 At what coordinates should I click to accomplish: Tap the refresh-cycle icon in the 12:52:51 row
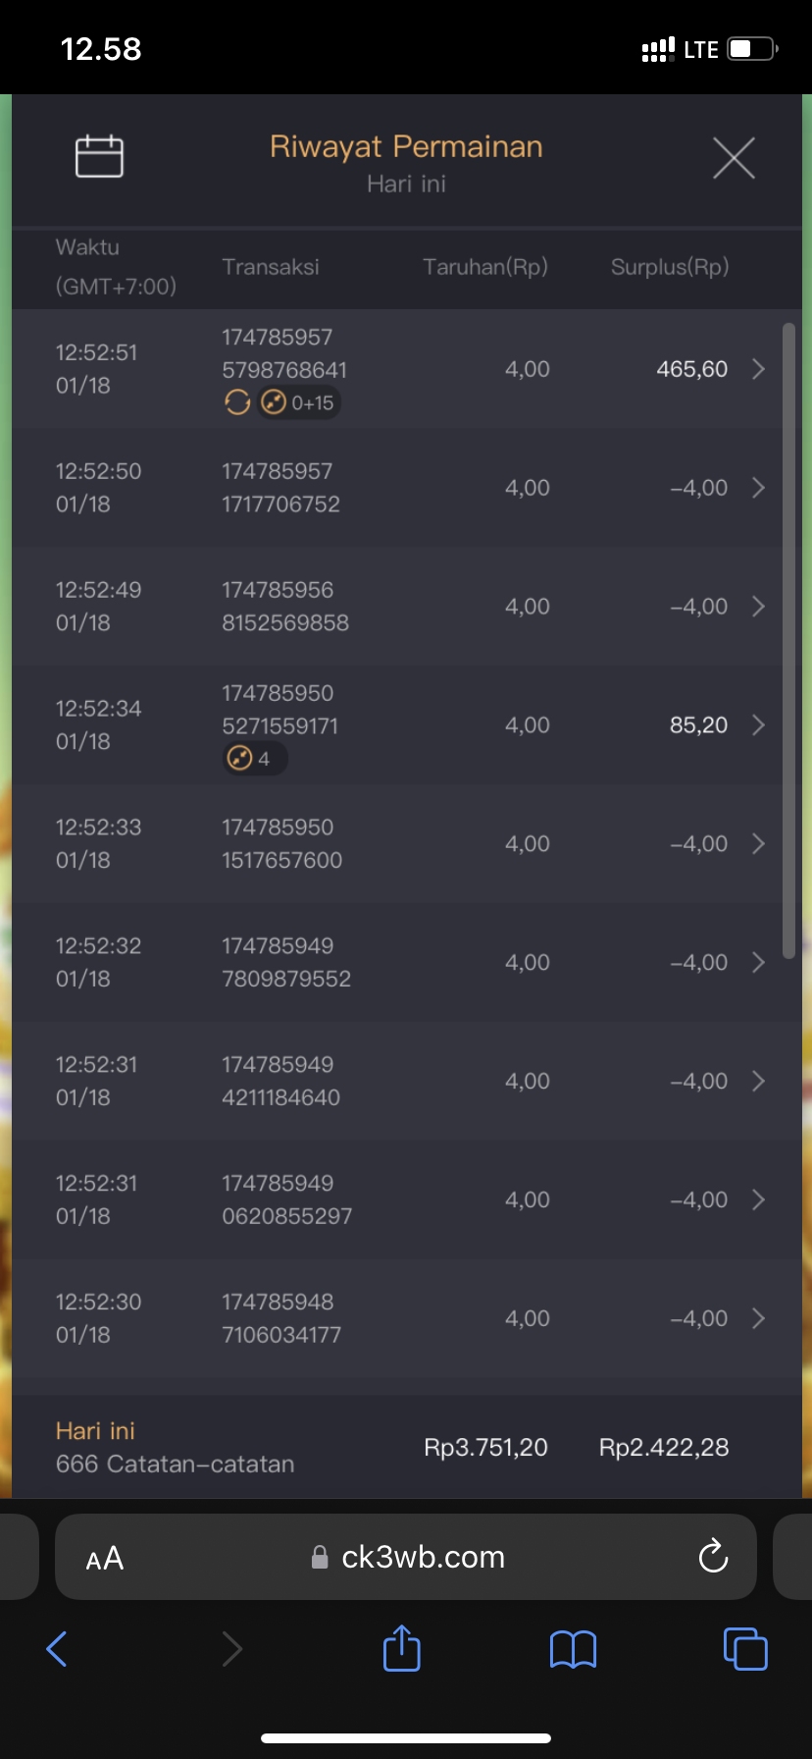(237, 402)
